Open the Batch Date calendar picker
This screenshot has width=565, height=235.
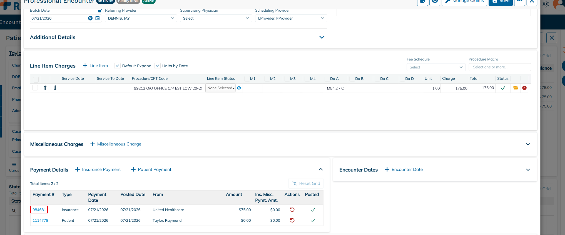(98, 18)
